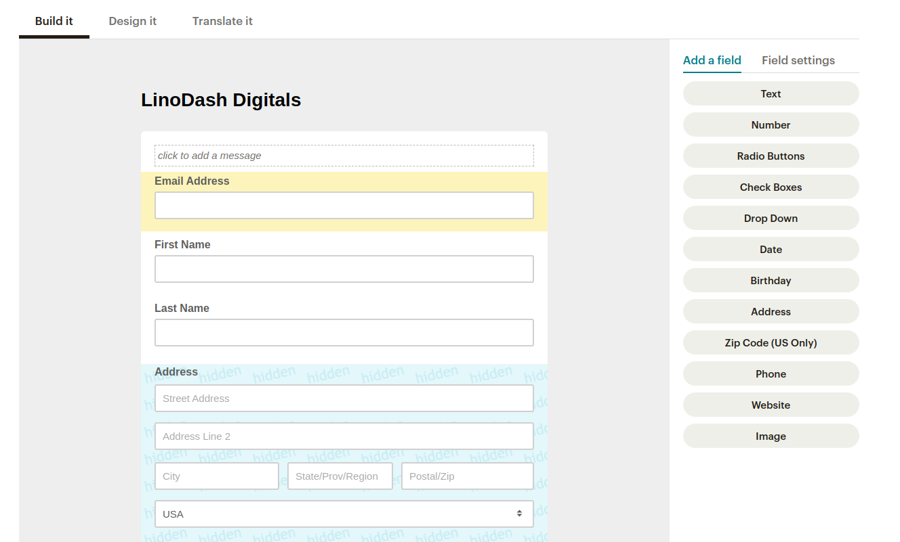The height and width of the screenshot is (542, 900).
Task: Switch to the Design it tab
Action: pyautogui.click(x=133, y=21)
